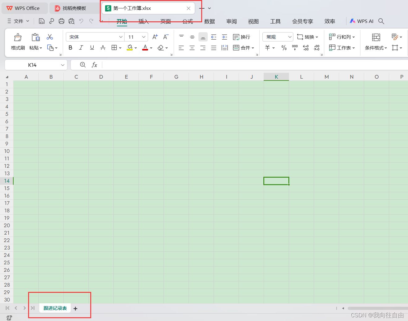
Task: Apply thousands separator format
Action: pos(295,48)
